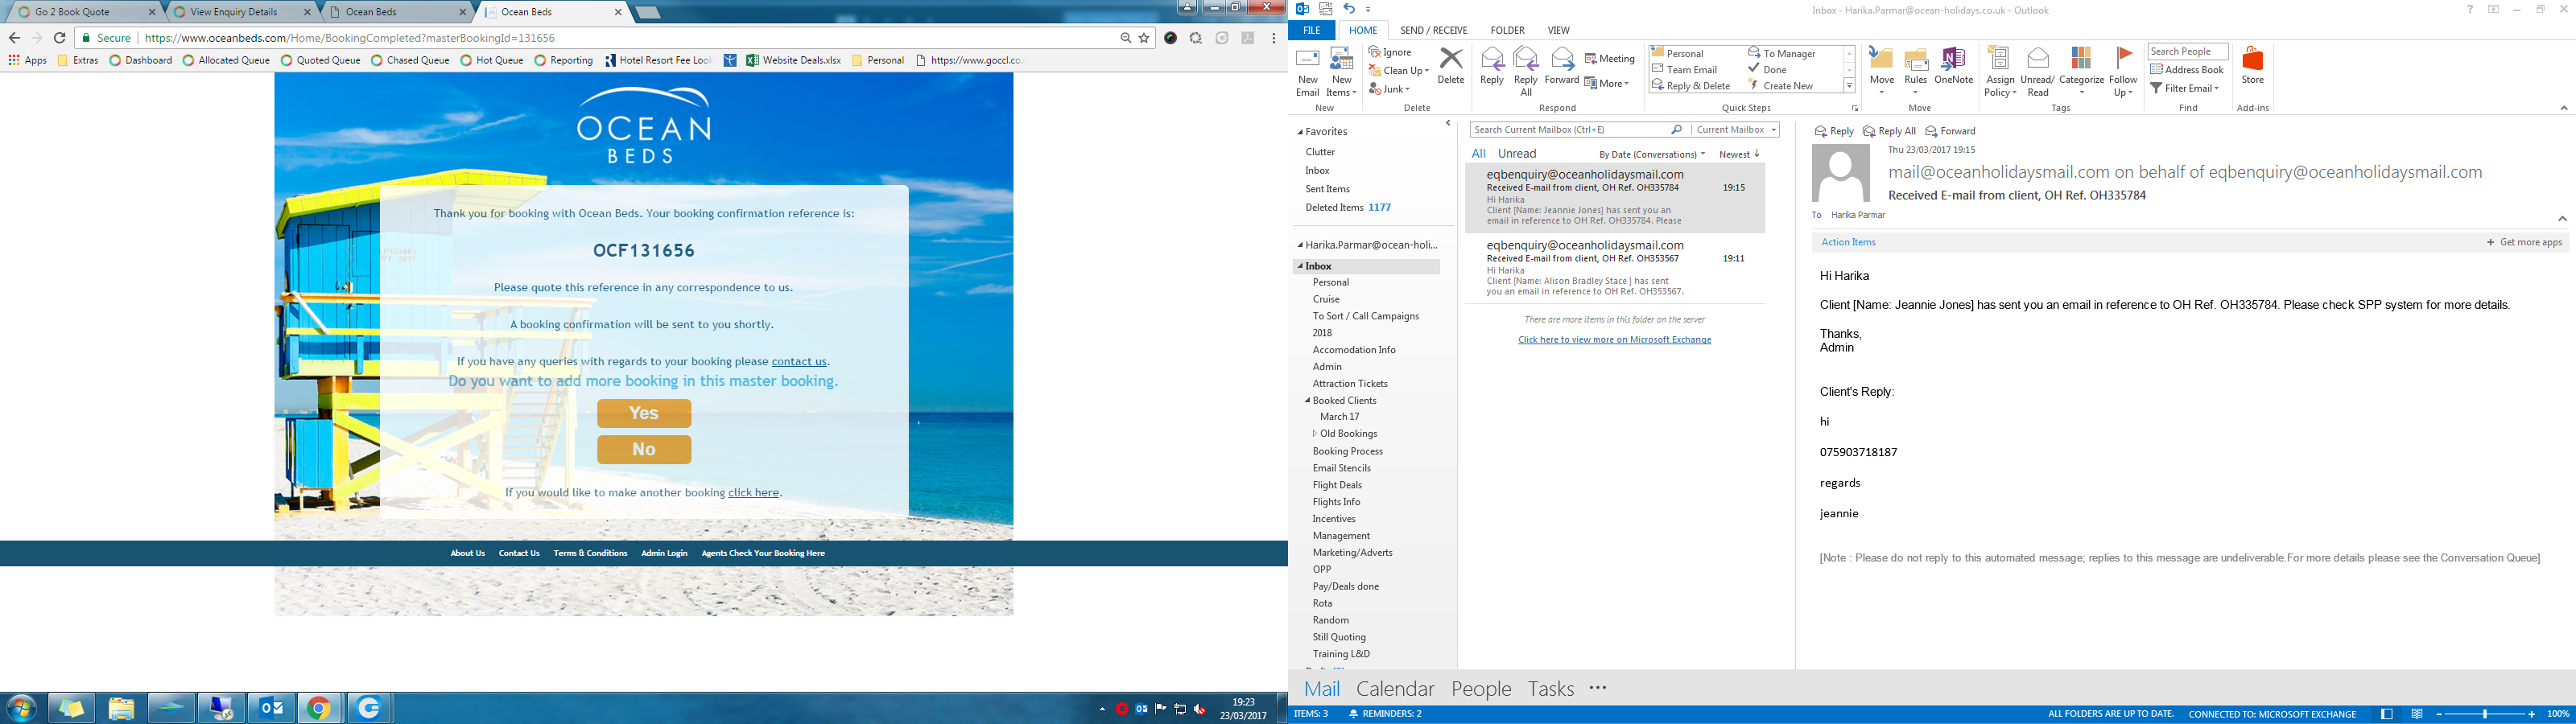Switch to the SEND / RECEIVE ribbon tab
Screen dimensions: 2576x724
(x=1433, y=31)
